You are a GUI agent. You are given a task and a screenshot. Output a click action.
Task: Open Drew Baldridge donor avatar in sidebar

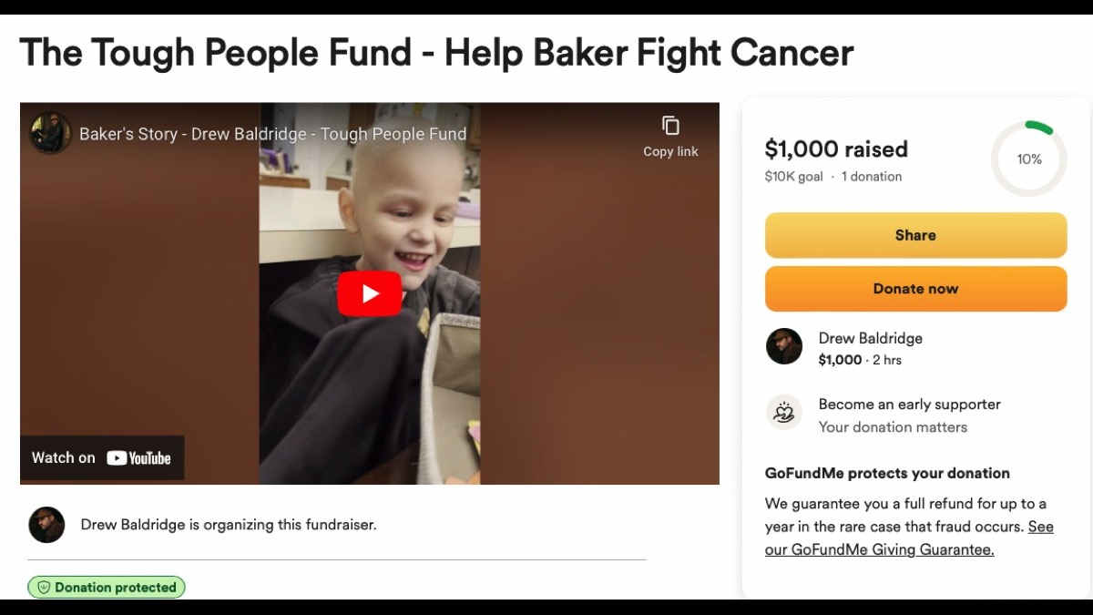pos(784,347)
